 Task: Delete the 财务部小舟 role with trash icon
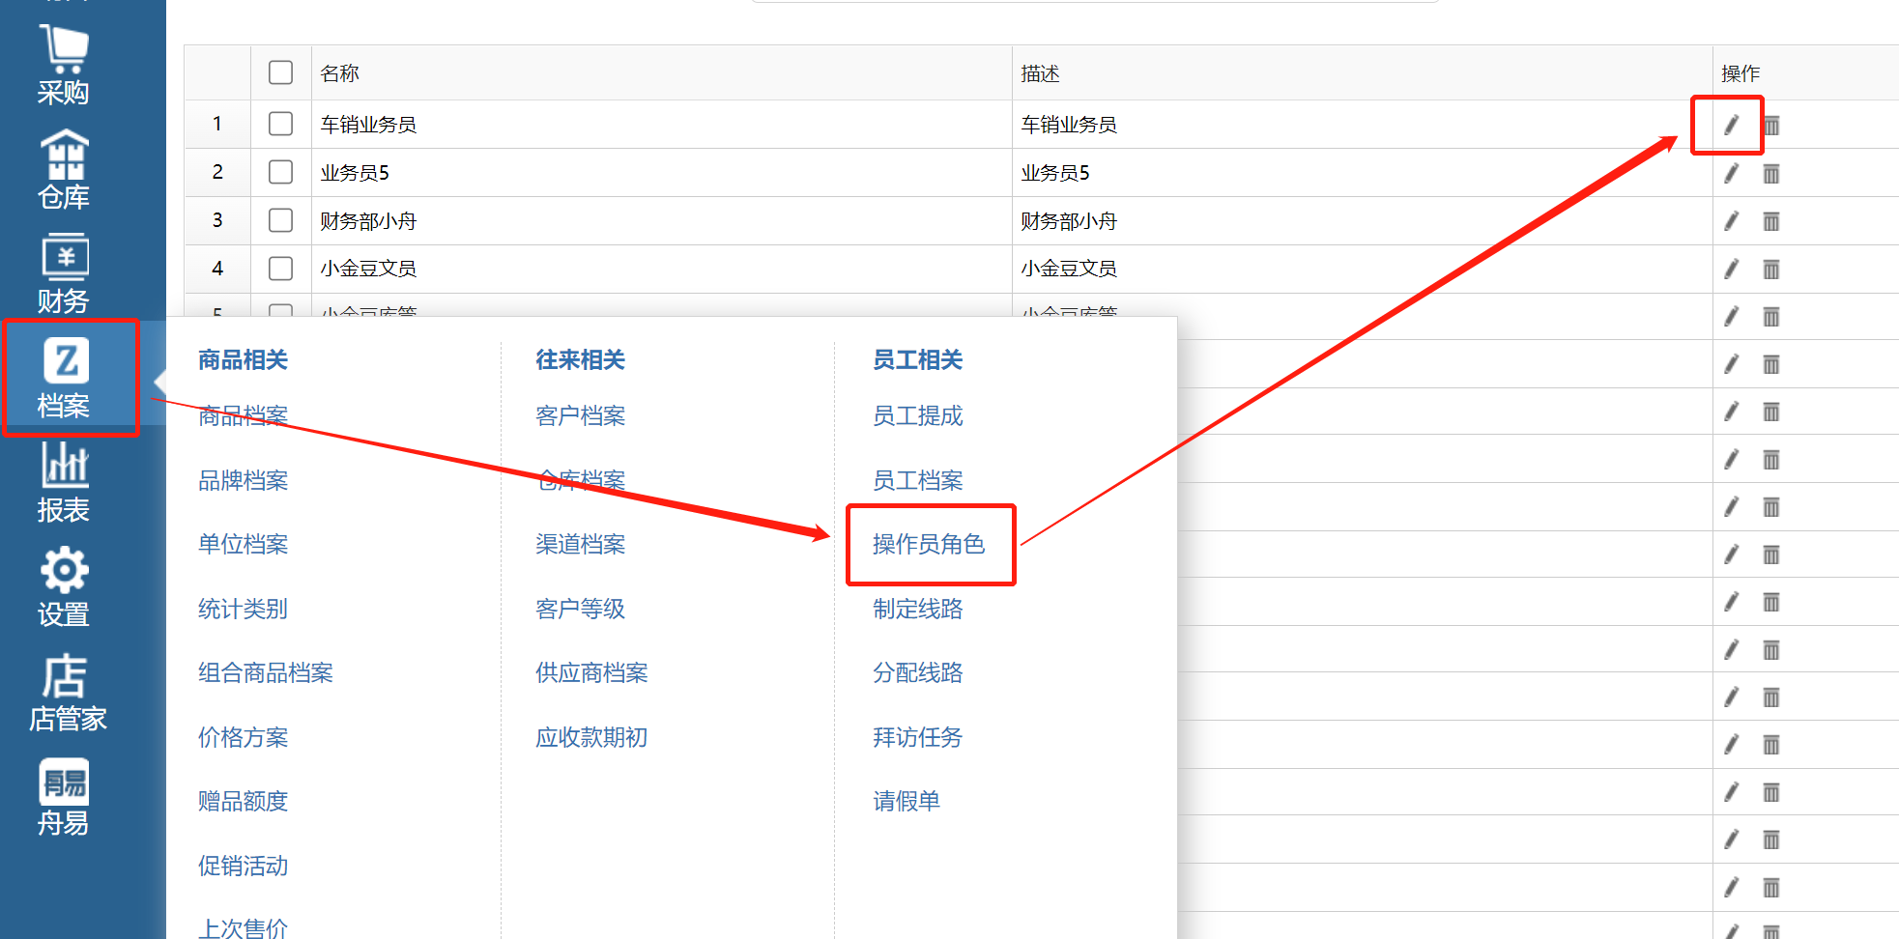click(1770, 221)
